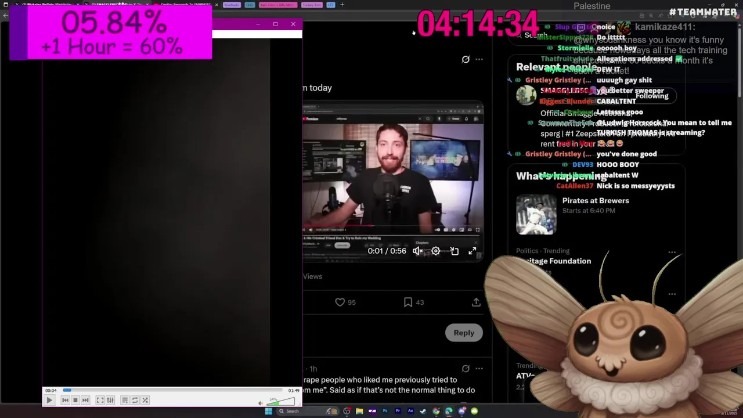
Task: Toggle loop mode in media player
Action: coord(135,400)
